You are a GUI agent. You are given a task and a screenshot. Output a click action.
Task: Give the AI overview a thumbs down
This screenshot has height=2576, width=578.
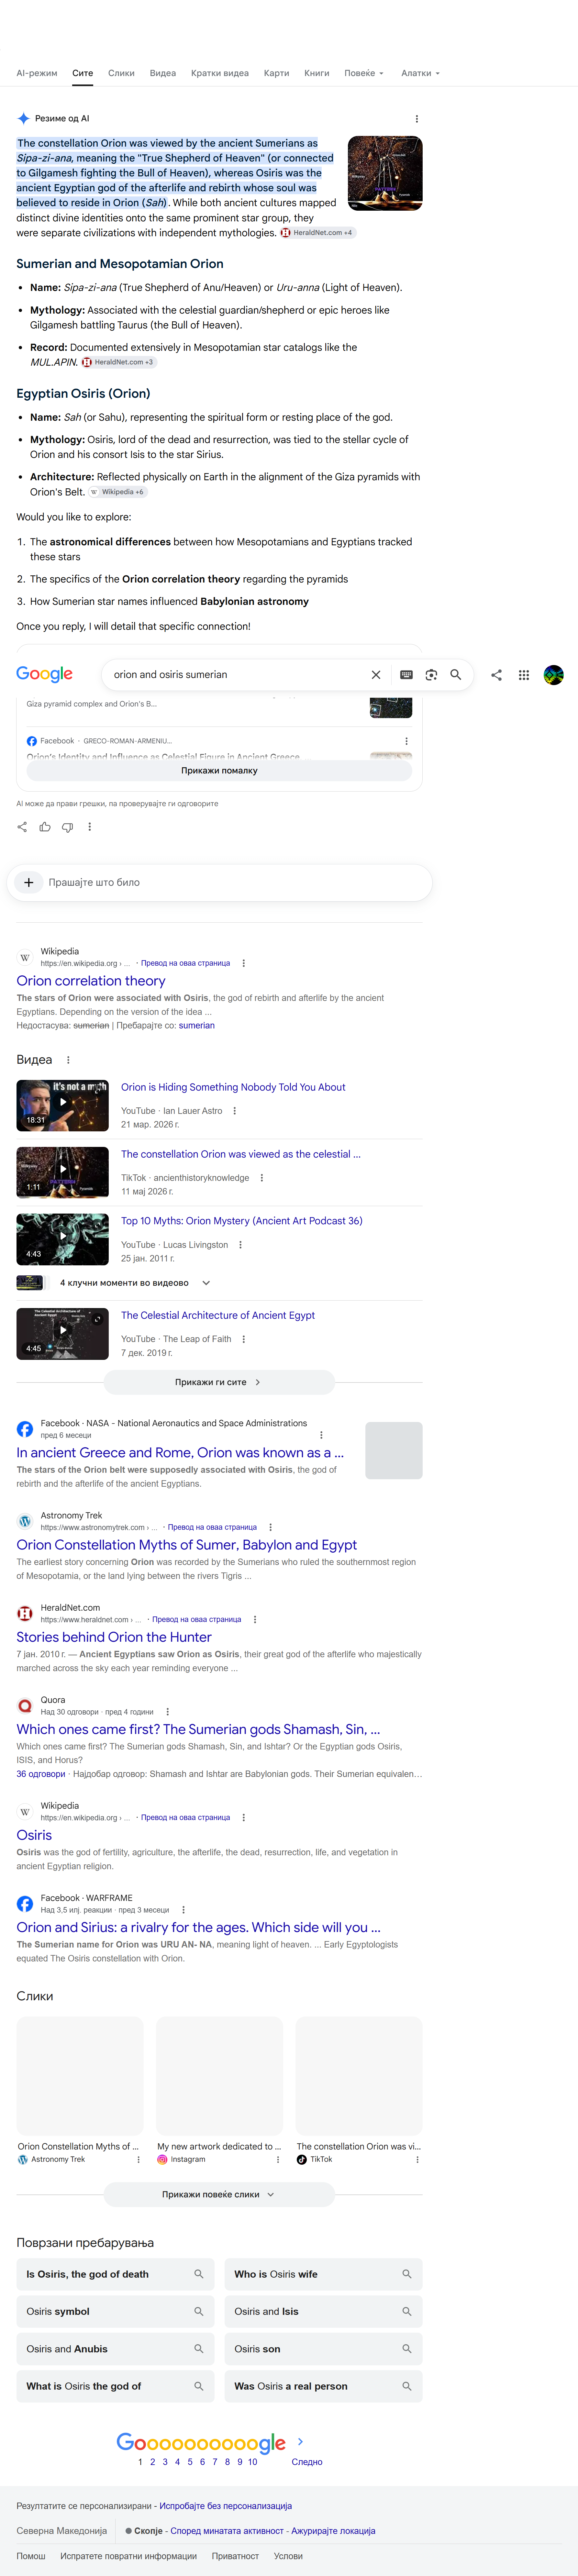pos(67,827)
